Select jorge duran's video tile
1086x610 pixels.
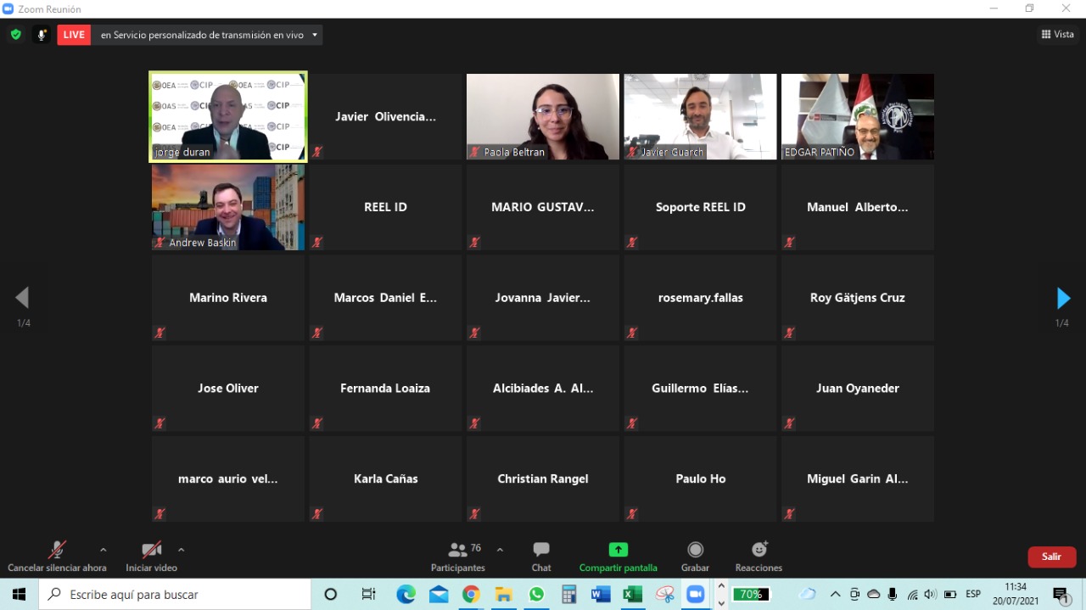(228, 116)
